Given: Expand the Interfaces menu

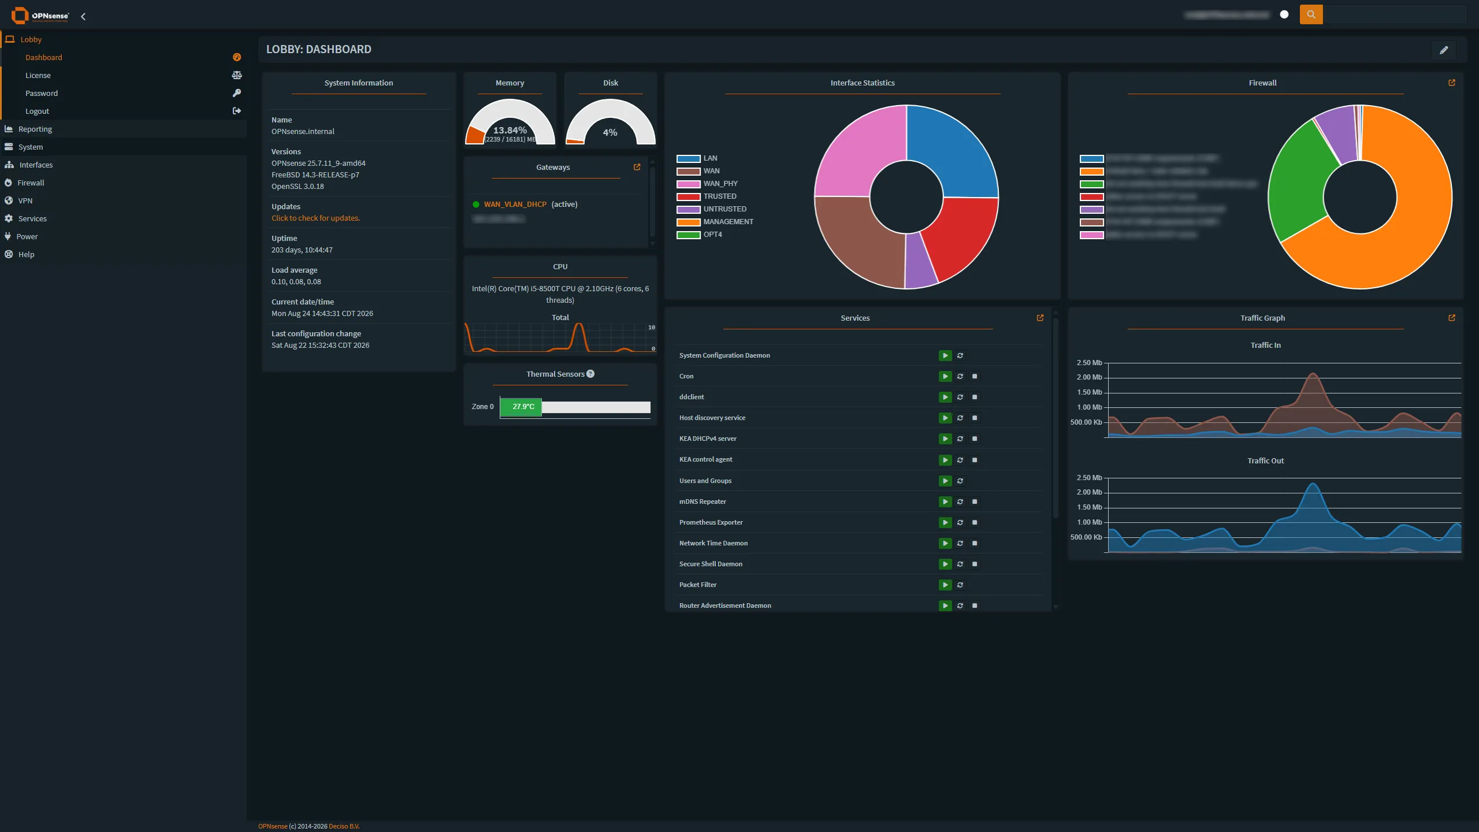Looking at the screenshot, I should 123,165.
